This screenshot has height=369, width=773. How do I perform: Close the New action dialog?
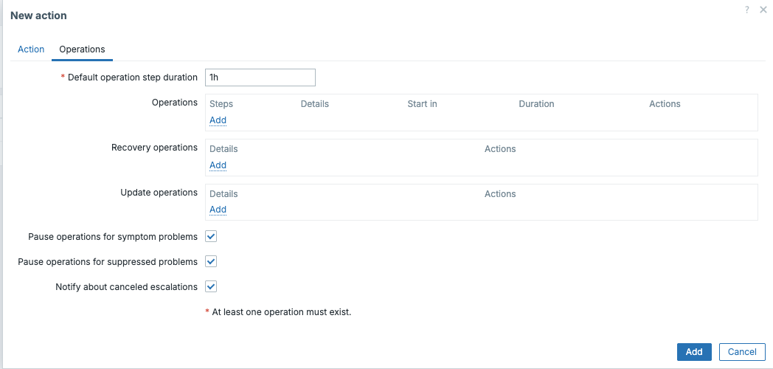(x=763, y=10)
